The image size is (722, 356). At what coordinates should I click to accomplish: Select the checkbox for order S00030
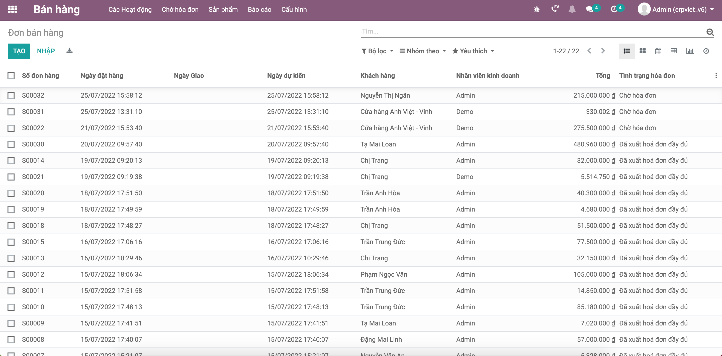11,144
